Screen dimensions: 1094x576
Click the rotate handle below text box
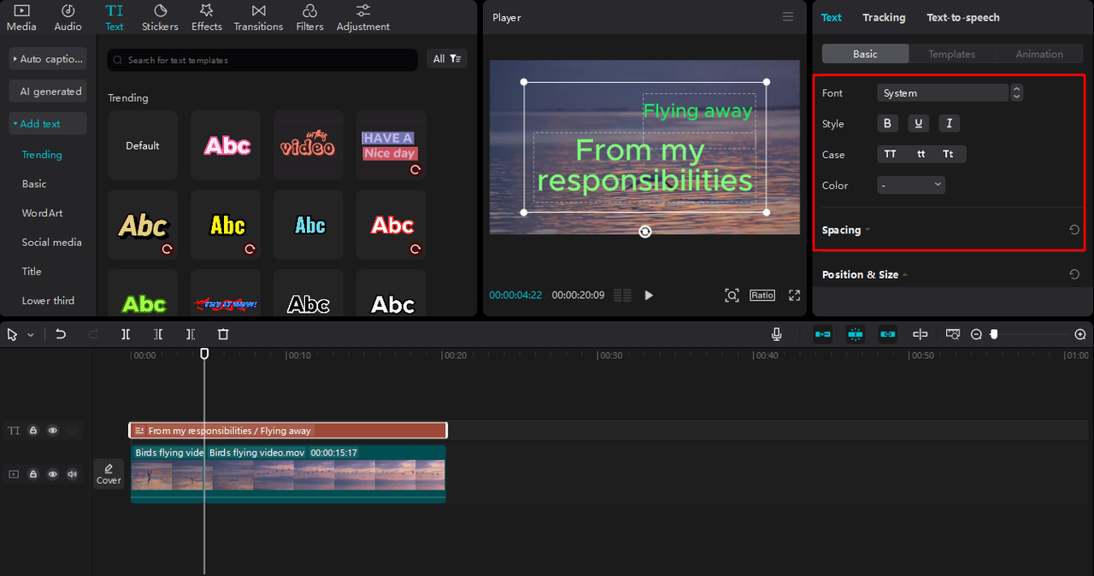click(x=645, y=232)
